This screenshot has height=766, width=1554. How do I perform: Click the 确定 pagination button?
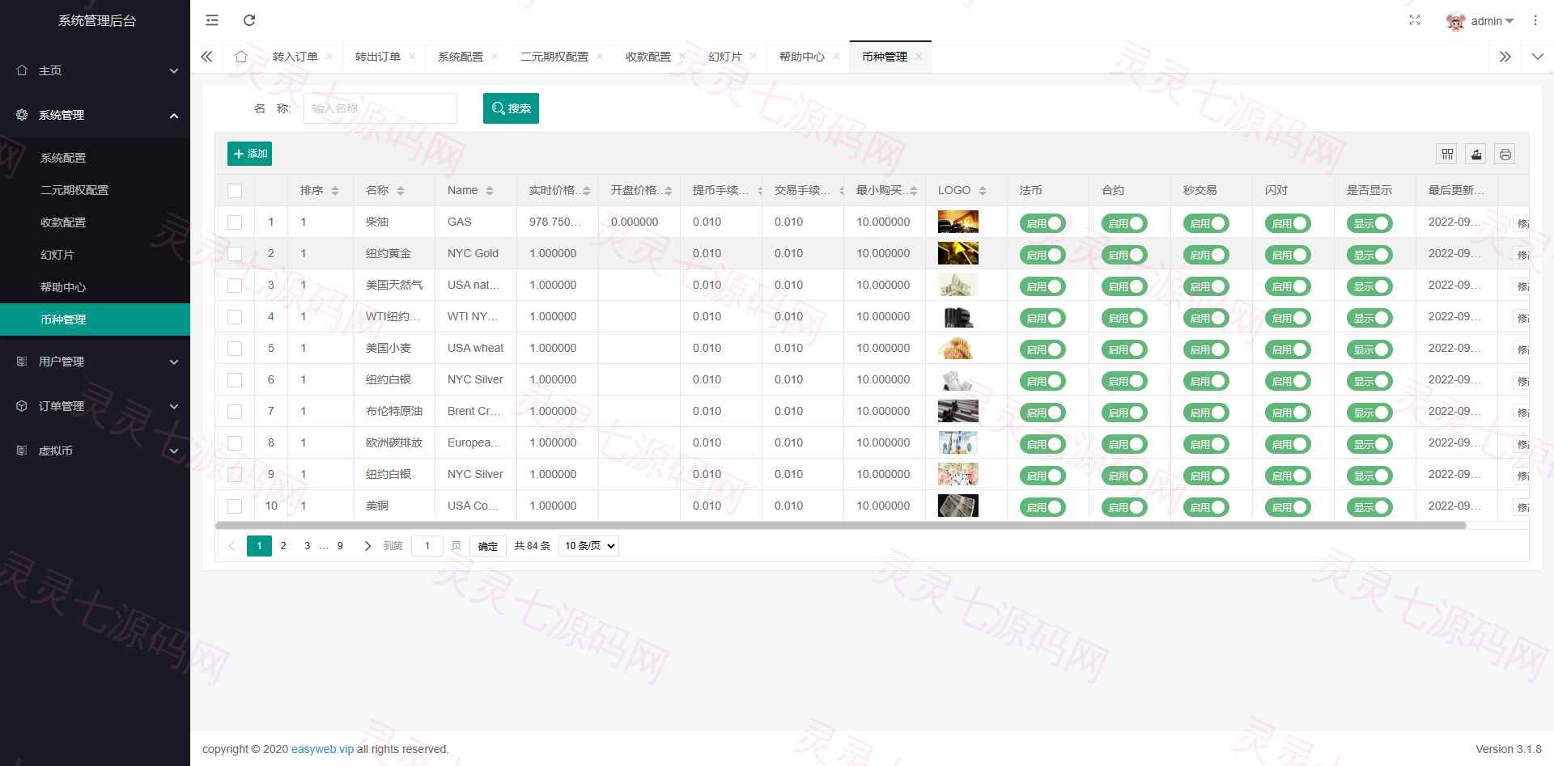coord(488,546)
